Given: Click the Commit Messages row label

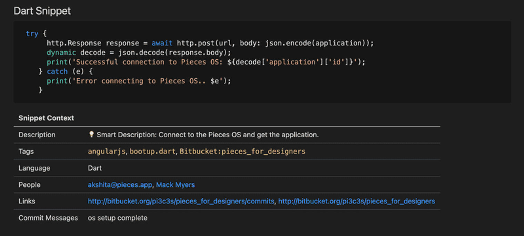Looking at the screenshot, I should click(x=48, y=218).
